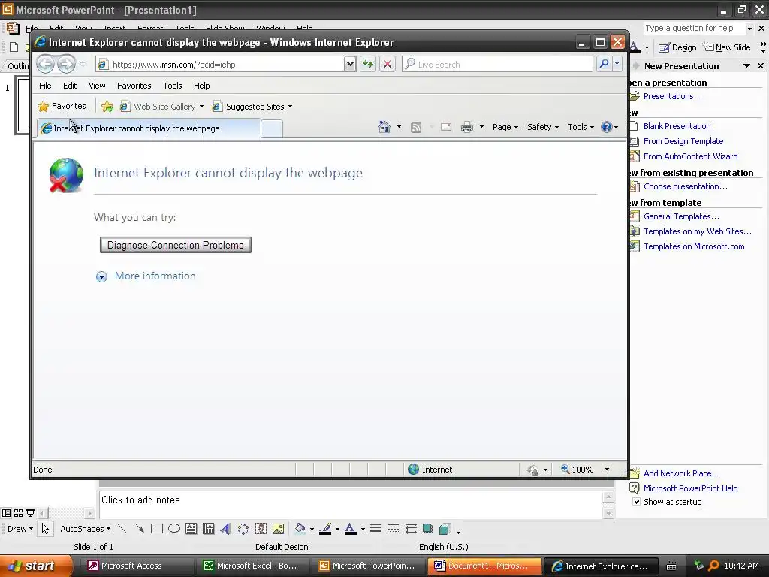
Task: Click Internet Explorer Back button
Action: coord(45,64)
